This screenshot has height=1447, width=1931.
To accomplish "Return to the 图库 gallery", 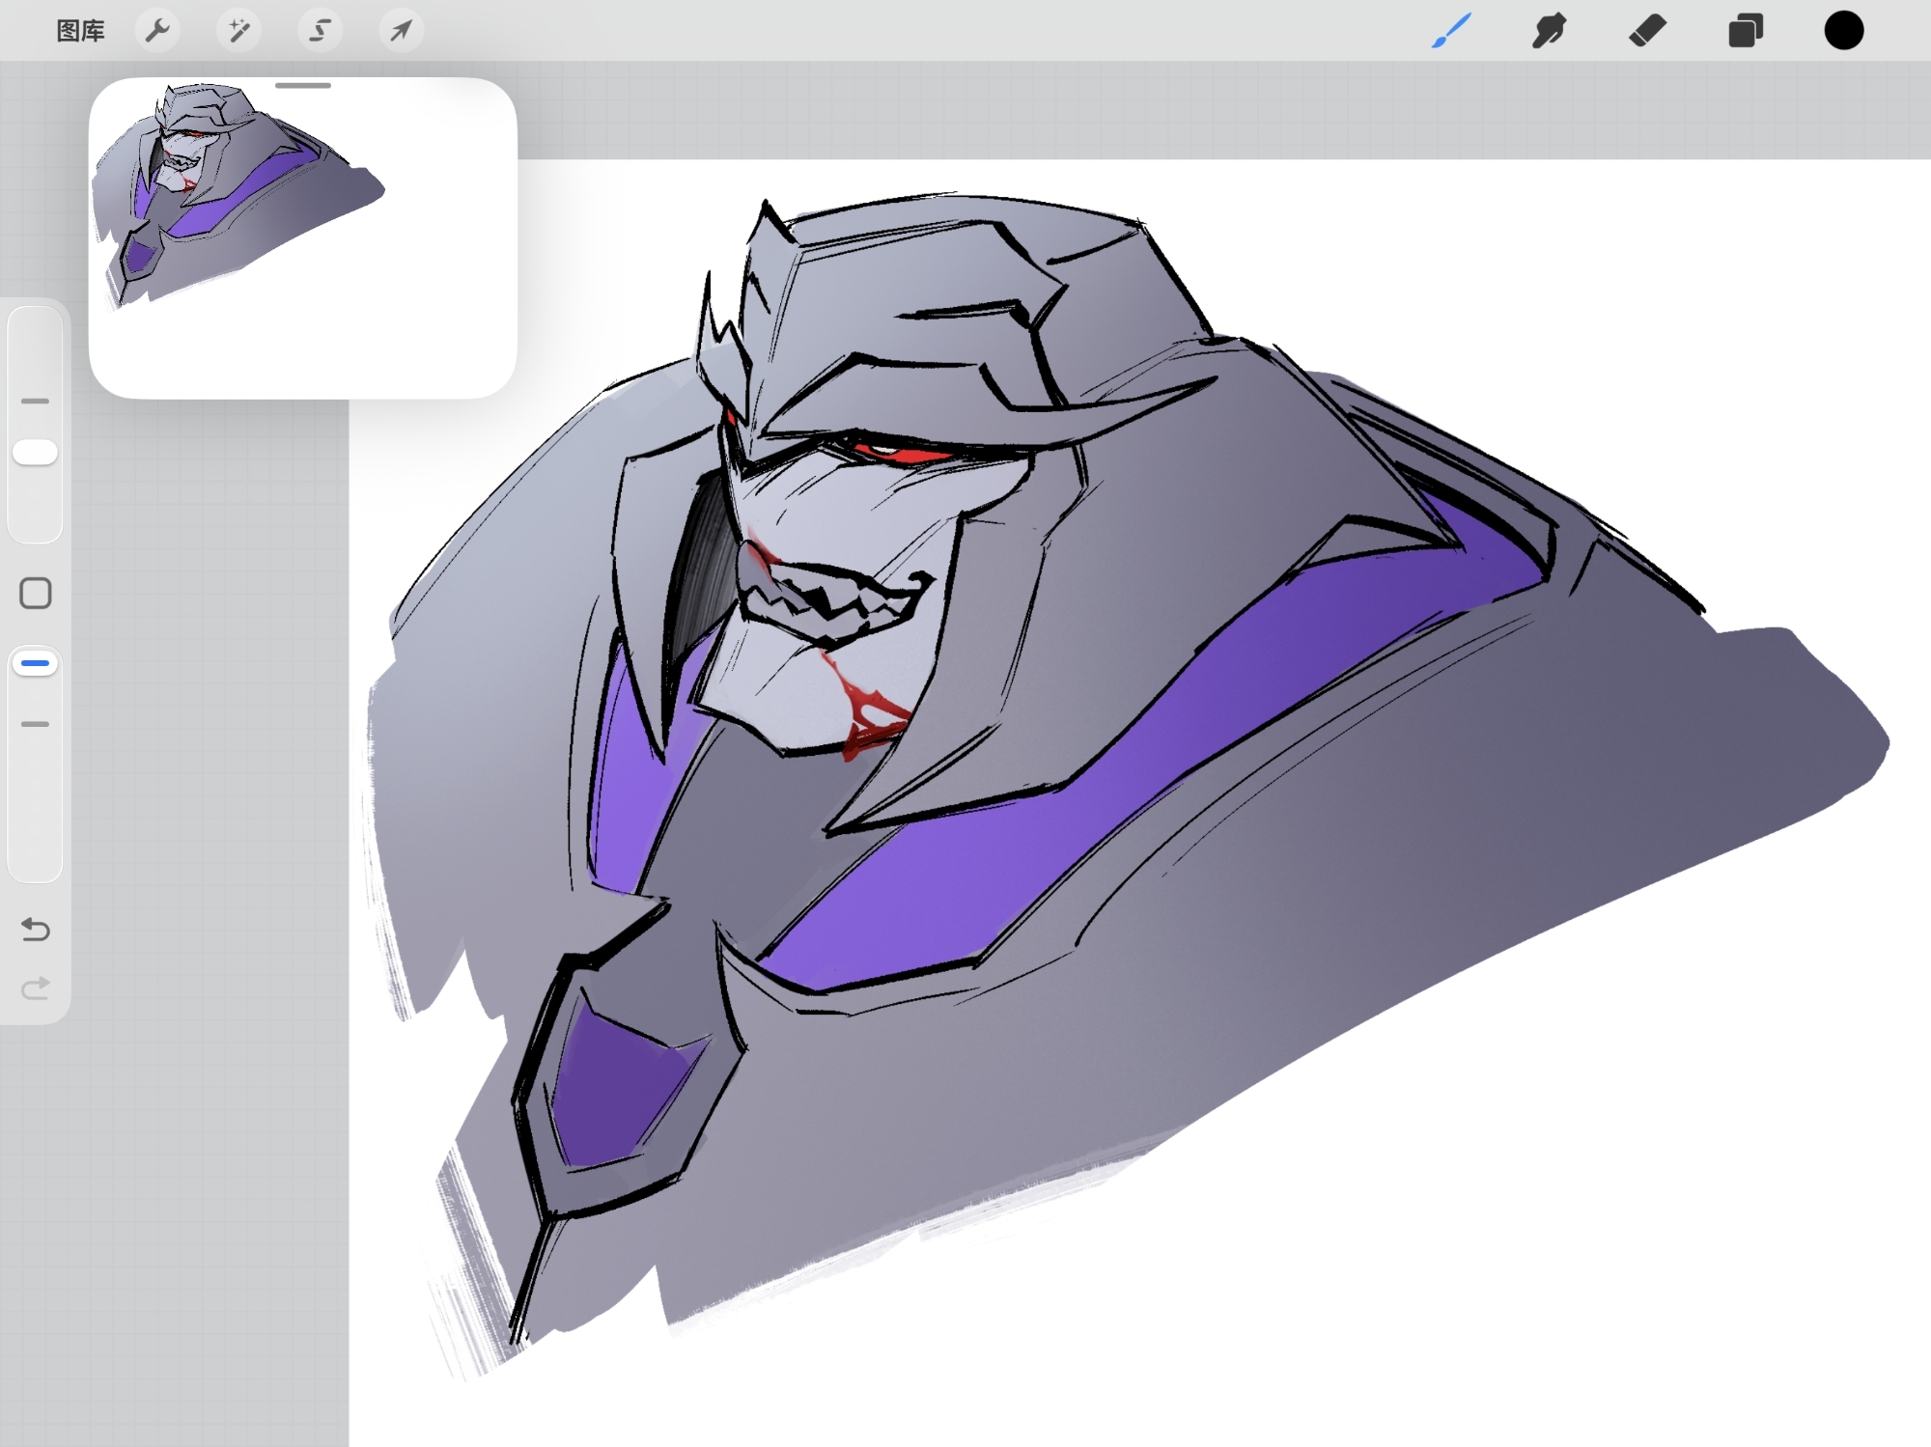I will coord(80,31).
